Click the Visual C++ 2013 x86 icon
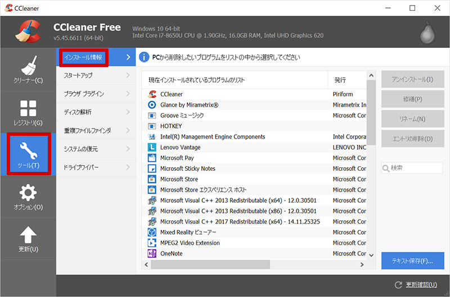This screenshot has width=450, height=297. 152,211
